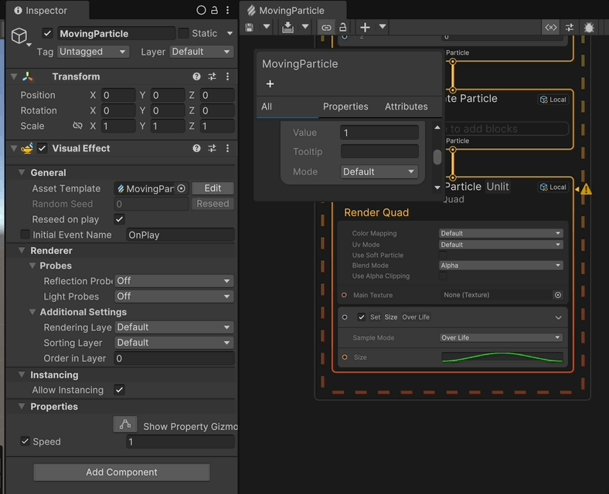Viewport: 609px width, 494px height.
Task: Click the plus icon in blackboard panel
Action: [270, 84]
